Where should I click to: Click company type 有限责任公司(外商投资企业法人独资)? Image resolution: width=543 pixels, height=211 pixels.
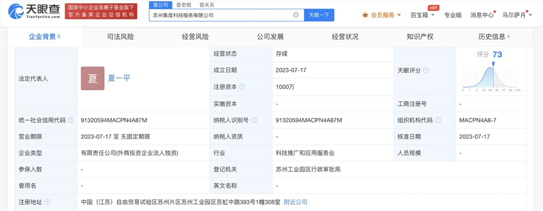click(x=130, y=153)
